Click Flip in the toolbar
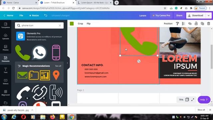This screenshot has width=213, height=120. click(x=89, y=24)
